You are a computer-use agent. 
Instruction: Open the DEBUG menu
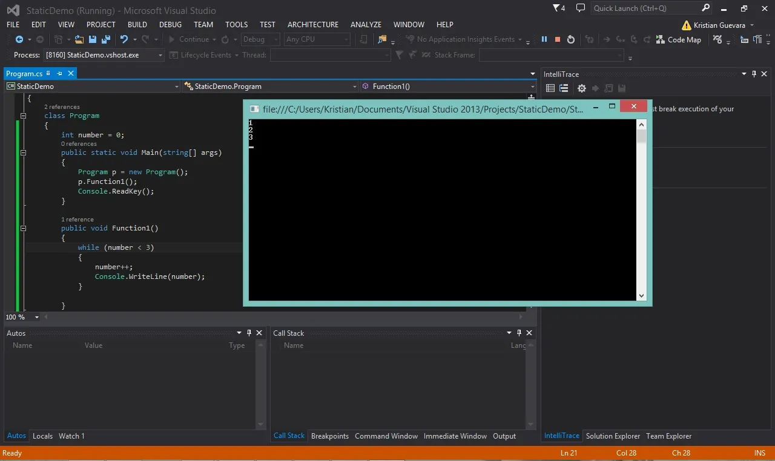[170, 25]
